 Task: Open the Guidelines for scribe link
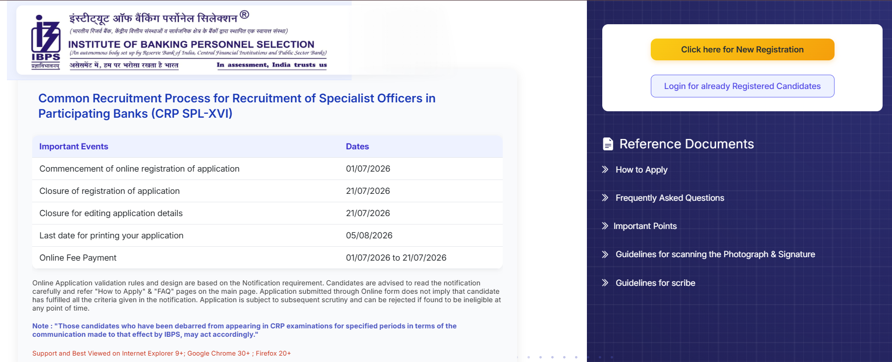click(655, 283)
